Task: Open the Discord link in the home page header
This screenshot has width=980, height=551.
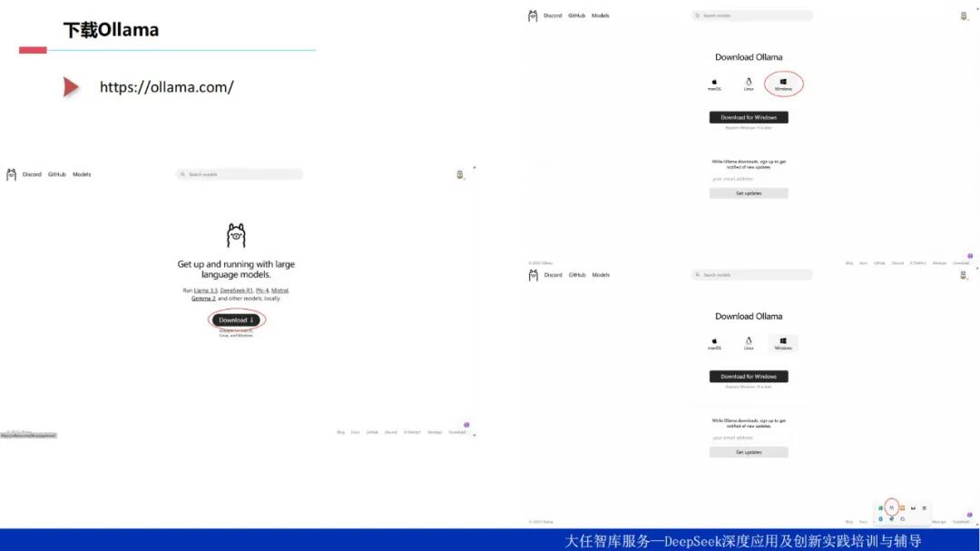Action: [x=32, y=174]
